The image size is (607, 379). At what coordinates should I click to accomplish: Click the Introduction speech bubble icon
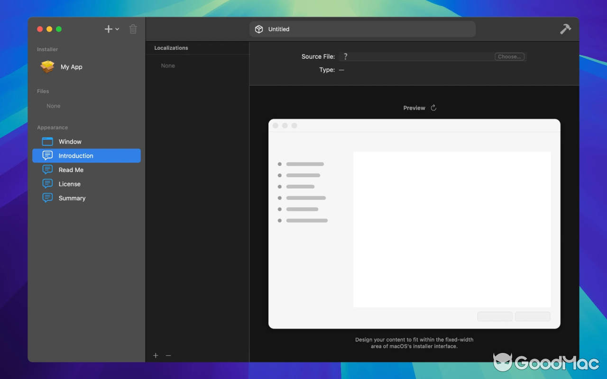point(47,155)
